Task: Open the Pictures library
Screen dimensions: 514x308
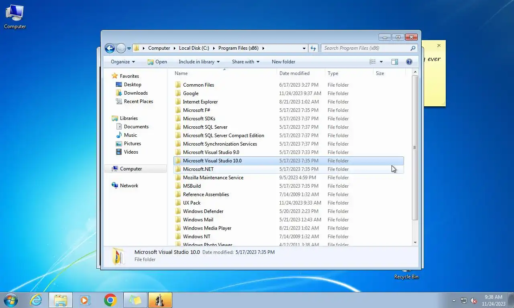Action: 133,144
